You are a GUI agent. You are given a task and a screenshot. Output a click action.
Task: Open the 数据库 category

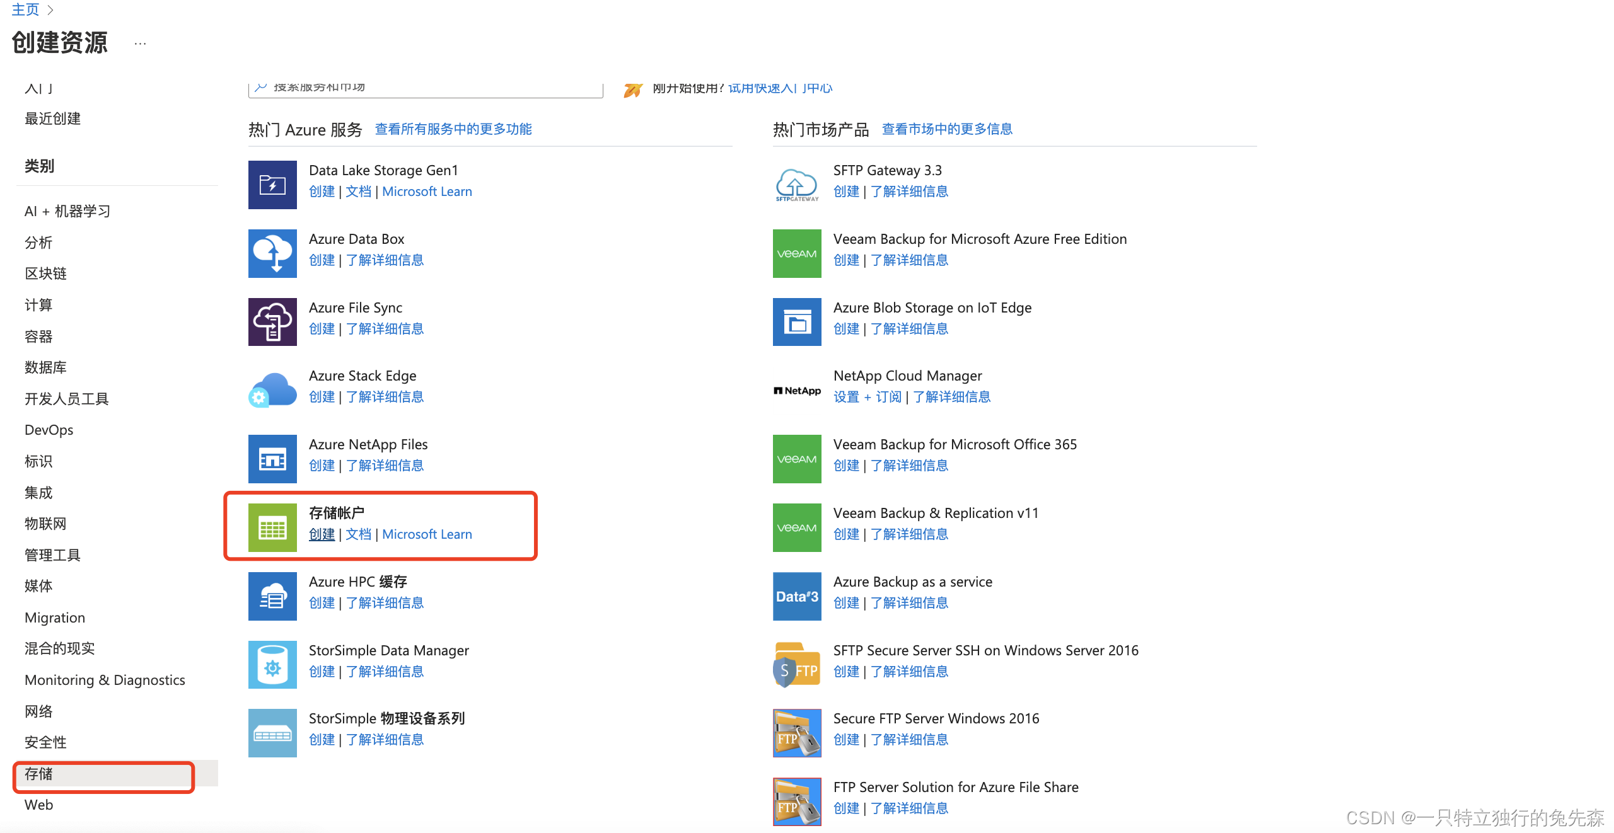click(x=45, y=367)
